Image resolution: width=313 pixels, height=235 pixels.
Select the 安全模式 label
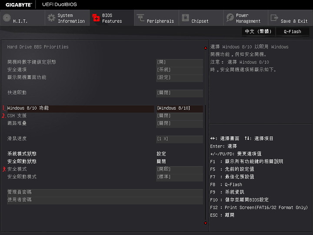17,169
